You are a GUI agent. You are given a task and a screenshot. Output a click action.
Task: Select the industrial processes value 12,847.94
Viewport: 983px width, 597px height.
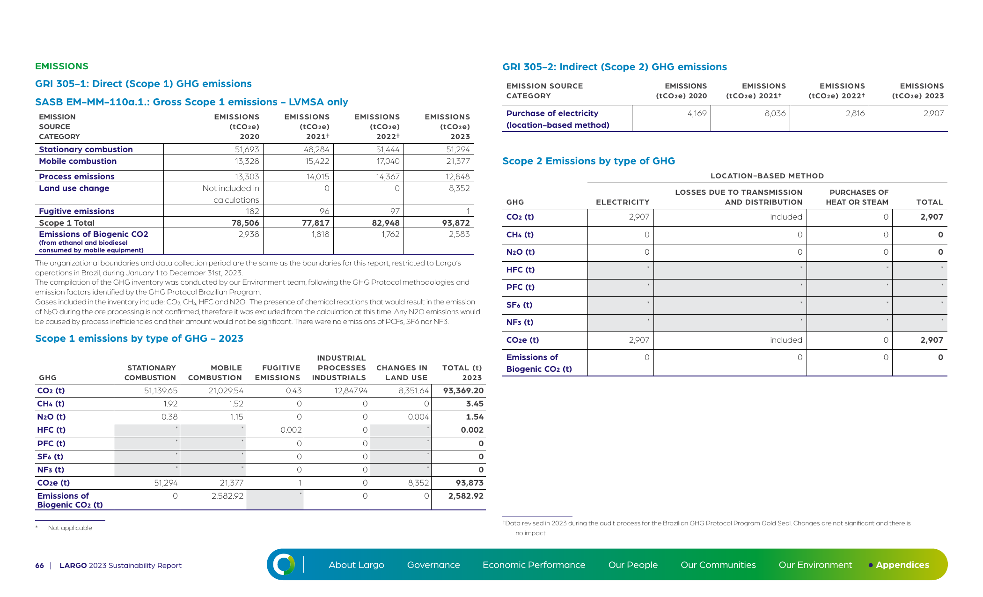coord(351,391)
